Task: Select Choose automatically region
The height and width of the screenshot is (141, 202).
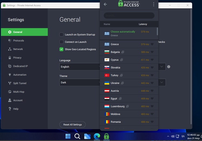Action: (129, 33)
